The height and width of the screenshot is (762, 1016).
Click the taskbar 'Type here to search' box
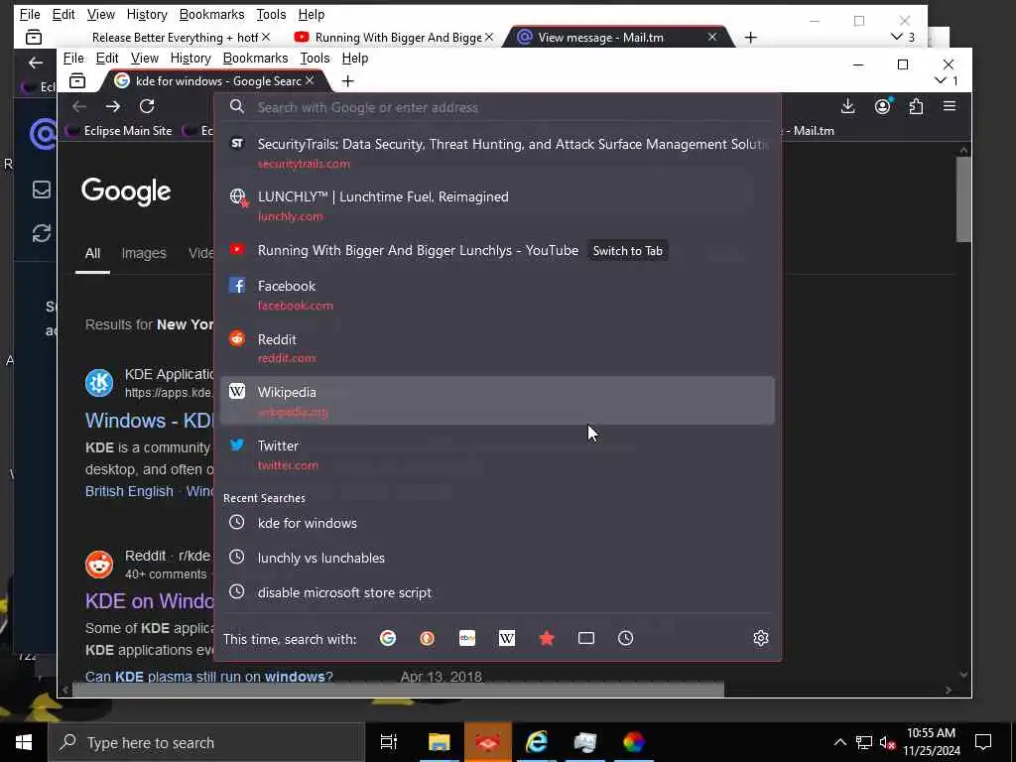click(206, 742)
